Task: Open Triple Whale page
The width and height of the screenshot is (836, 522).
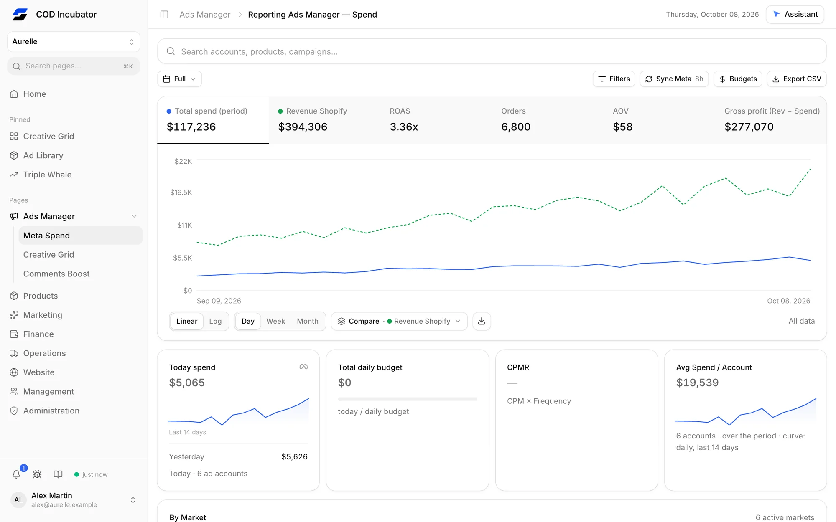Action: 74,175
